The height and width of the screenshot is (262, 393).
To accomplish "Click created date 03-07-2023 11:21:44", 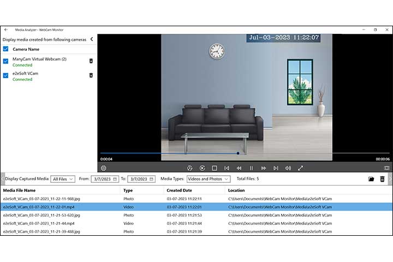I will point(184,223).
